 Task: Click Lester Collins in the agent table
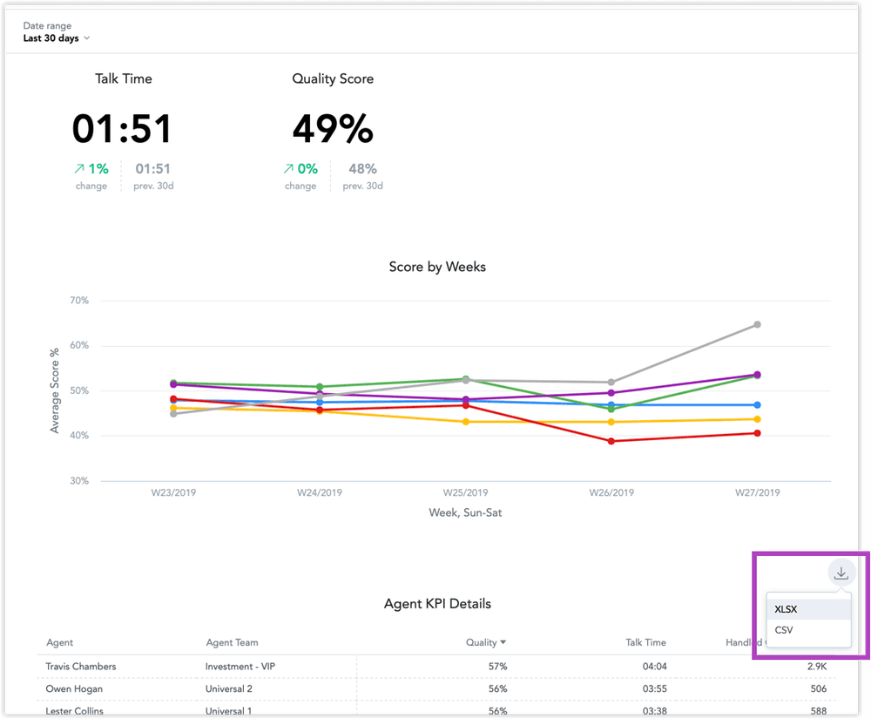coord(73,709)
